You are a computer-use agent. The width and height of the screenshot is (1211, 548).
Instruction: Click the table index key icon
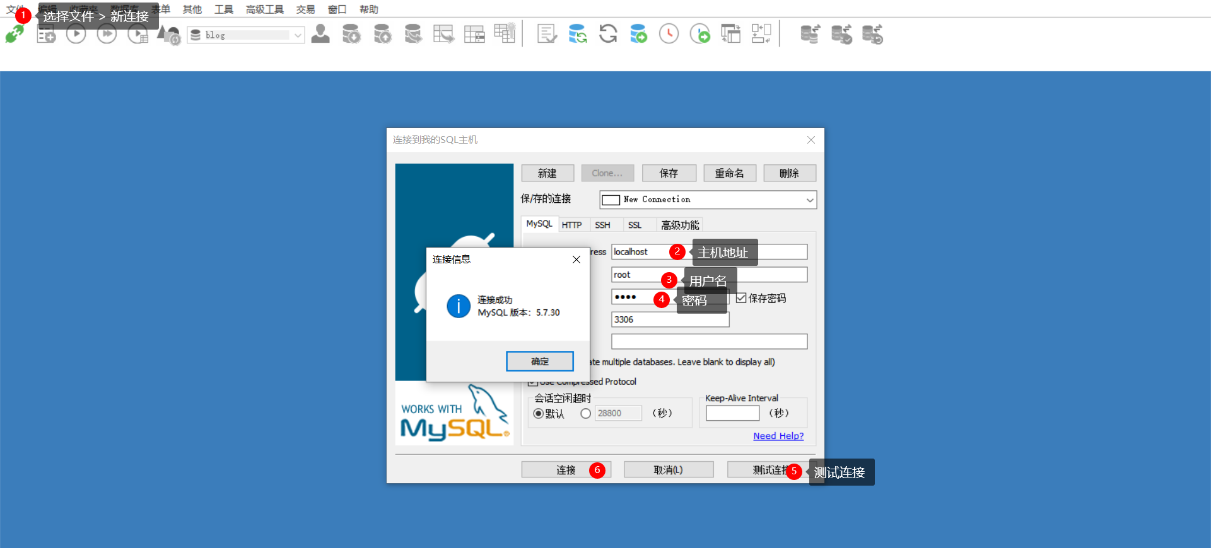[x=505, y=33]
